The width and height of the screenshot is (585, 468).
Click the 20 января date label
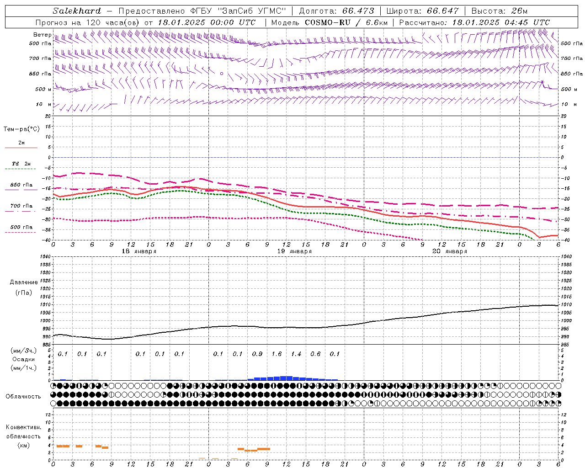click(x=450, y=251)
